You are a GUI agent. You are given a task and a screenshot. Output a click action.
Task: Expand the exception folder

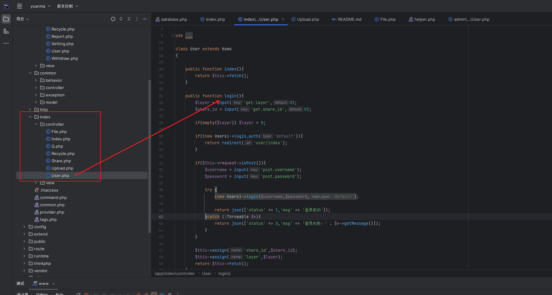(36, 95)
